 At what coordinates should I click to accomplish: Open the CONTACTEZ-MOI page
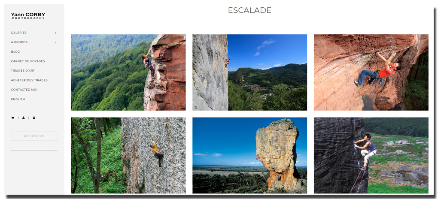pyautogui.click(x=24, y=90)
